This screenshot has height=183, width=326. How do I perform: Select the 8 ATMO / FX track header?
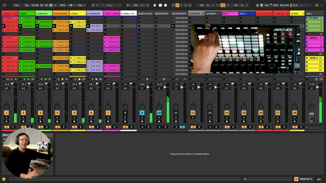(x=128, y=14)
